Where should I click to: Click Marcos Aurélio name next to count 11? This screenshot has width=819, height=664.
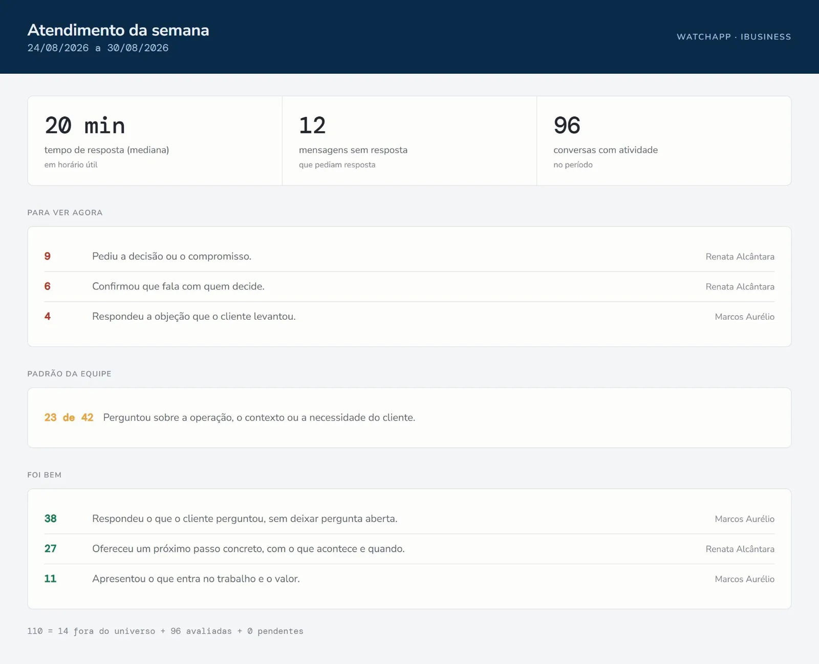744,579
